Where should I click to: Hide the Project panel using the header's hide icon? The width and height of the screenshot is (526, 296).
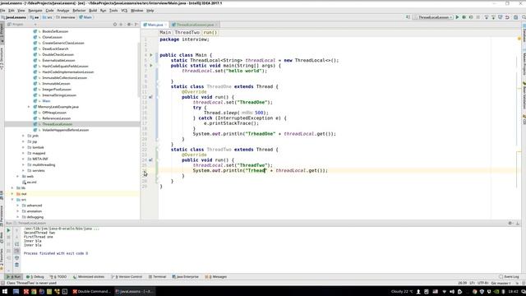click(136, 25)
